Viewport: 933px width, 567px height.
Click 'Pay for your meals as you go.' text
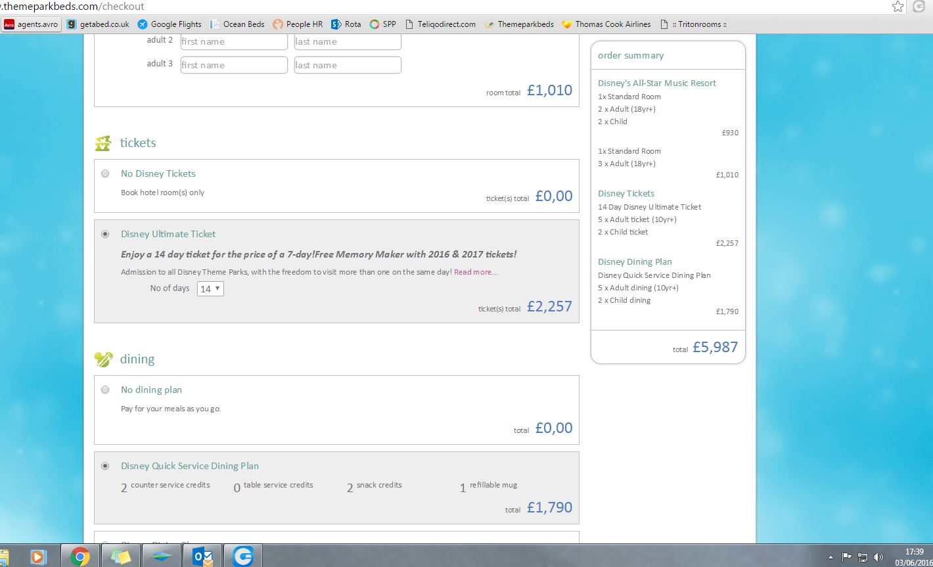click(x=171, y=409)
